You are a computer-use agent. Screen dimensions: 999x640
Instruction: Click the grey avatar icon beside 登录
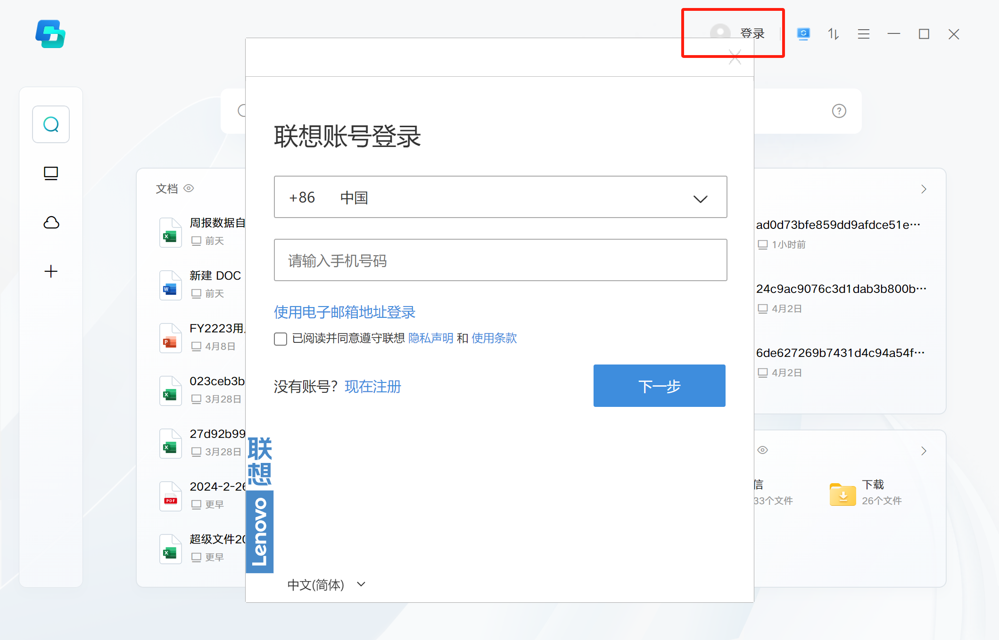pos(720,33)
